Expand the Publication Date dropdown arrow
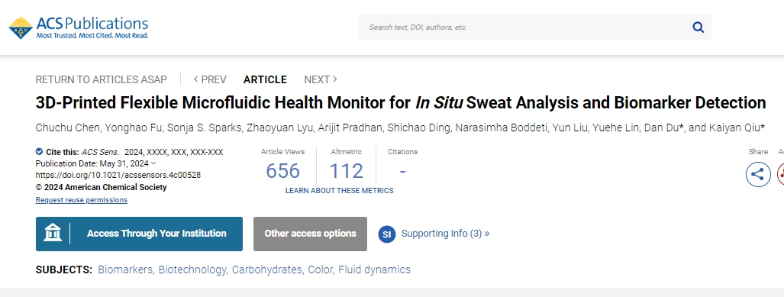Image resolution: width=784 pixels, height=297 pixels. click(x=153, y=163)
